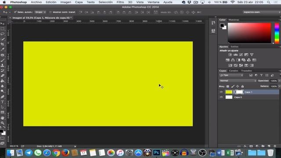Viewport: 281px width, 158px height.
Task: Toggle lock transparent pixels
Action: click(x=227, y=86)
